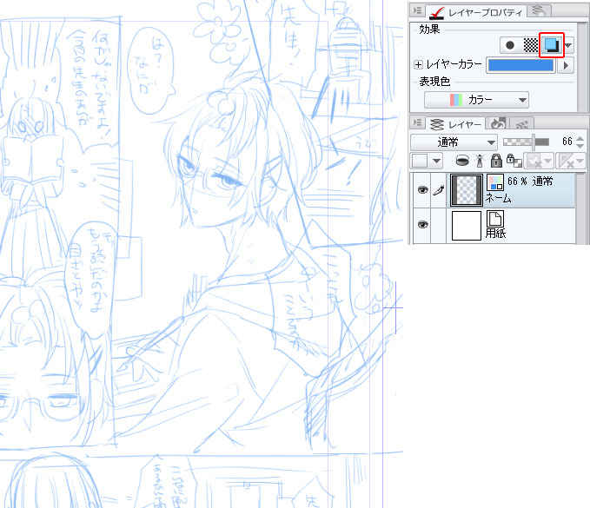Toggle the layer color effect icon
Viewport: 590px width, 508px height.
(x=552, y=45)
